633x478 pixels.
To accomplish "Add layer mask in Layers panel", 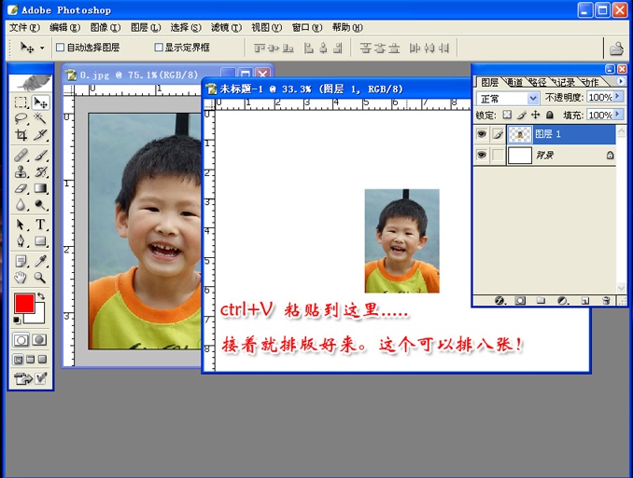I will tap(520, 301).
